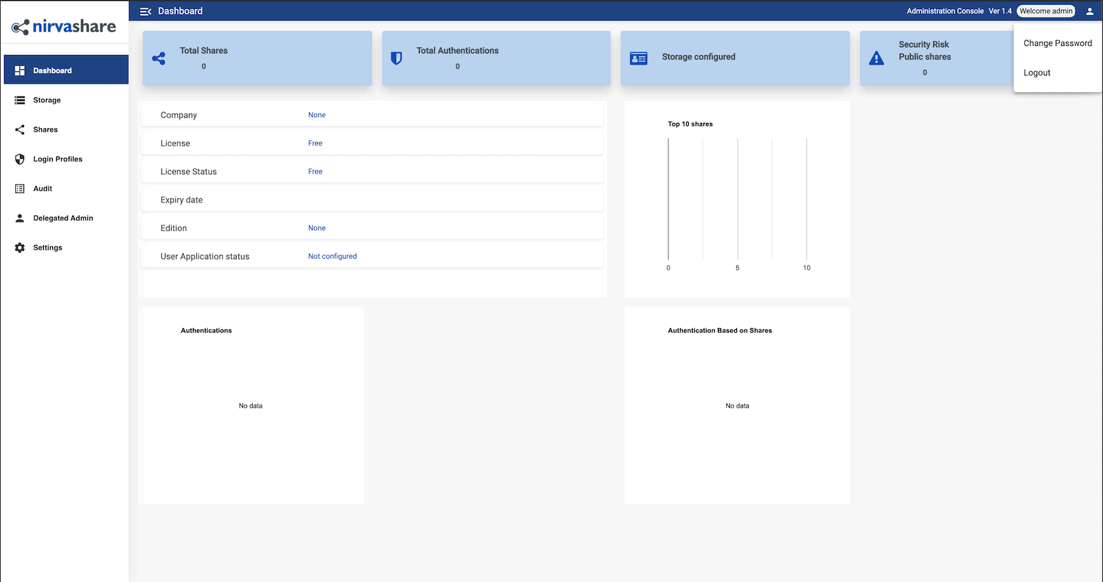The width and height of the screenshot is (1103, 582).
Task: Click the Login Profiles shield icon
Action: click(x=20, y=159)
